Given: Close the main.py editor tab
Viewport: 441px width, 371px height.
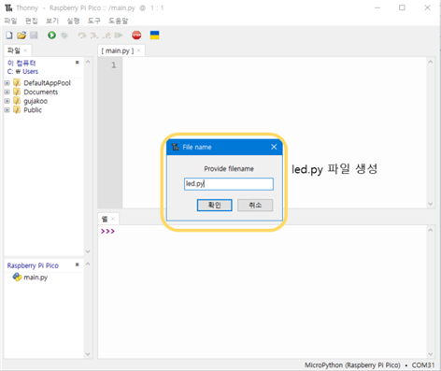Looking at the screenshot, I should [139, 50].
